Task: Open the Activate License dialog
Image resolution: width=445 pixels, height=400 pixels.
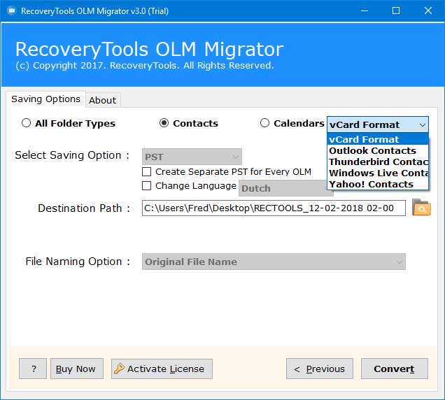Action: pyautogui.click(x=162, y=369)
